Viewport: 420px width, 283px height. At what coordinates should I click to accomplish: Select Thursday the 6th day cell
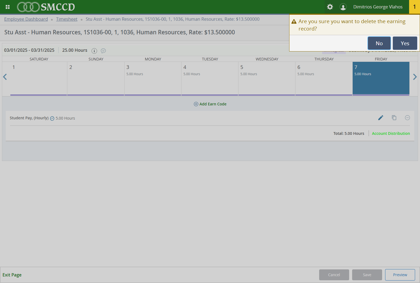[x=324, y=78]
